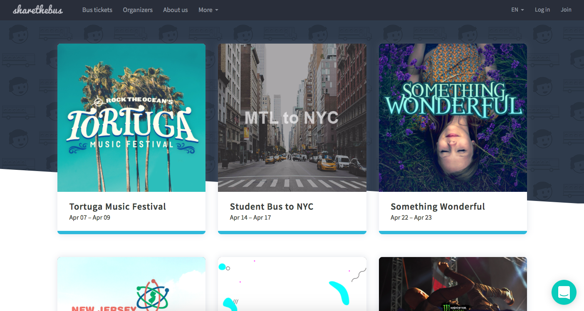Expand the More dropdown menu
This screenshot has height=311, width=584.
pos(208,10)
